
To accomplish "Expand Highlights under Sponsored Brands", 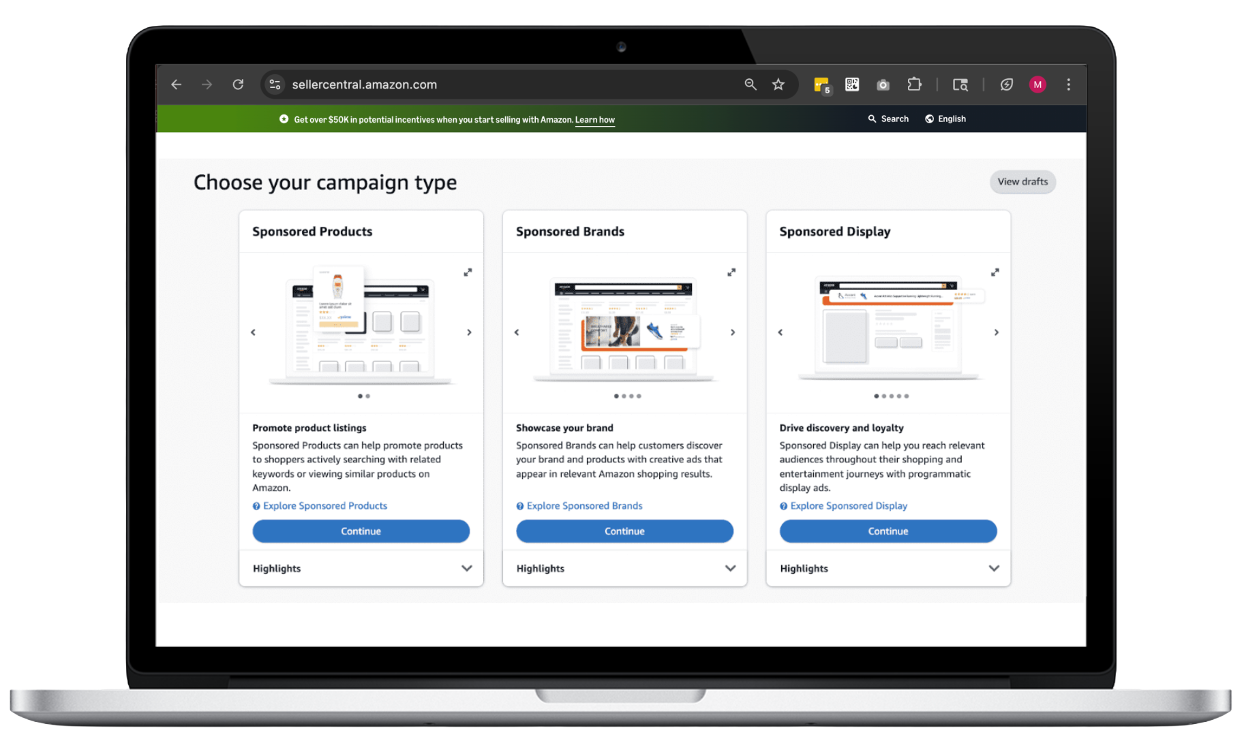I will 730,568.
